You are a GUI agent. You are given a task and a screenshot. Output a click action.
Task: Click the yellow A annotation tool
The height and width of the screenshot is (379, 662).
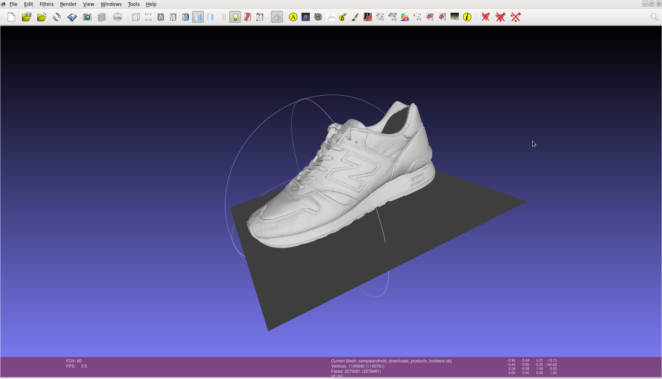tap(293, 17)
